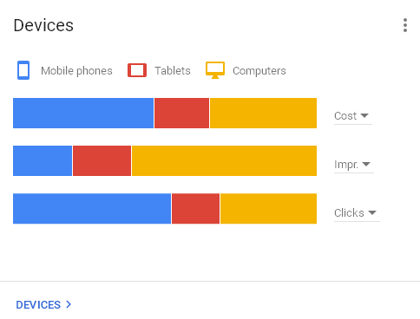The width and height of the screenshot is (420, 319).
Task: Select the Computers legend label
Action: click(x=259, y=71)
